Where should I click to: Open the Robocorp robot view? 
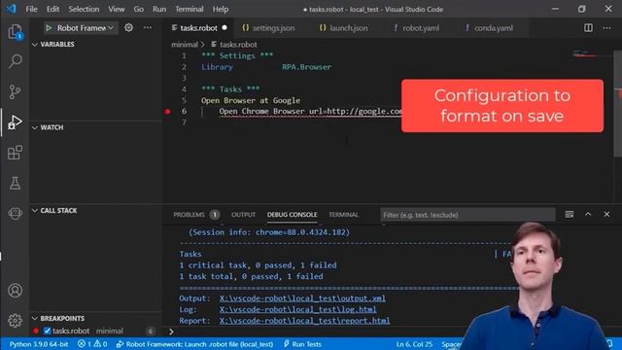pyautogui.click(x=16, y=214)
